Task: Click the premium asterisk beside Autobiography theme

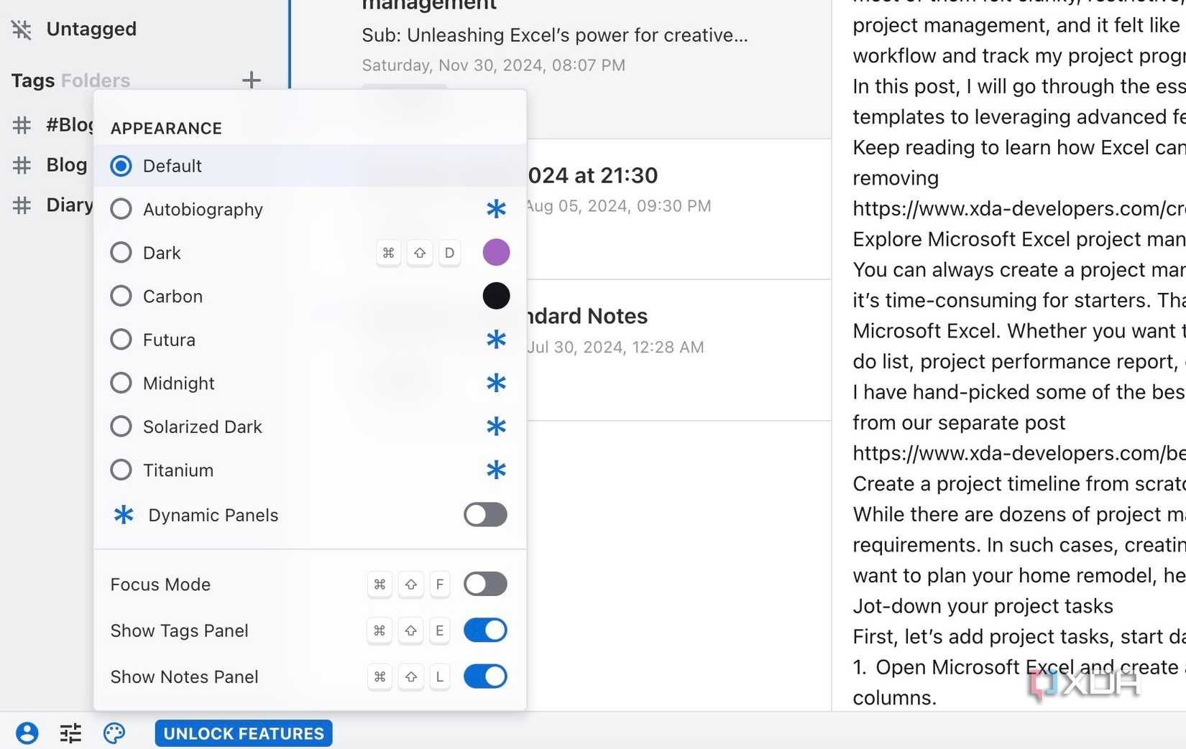Action: pos(496,209)
